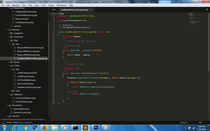210x131 pixels.
Task: Open CategoryRepository.php in sidebar
Action: 26,12
